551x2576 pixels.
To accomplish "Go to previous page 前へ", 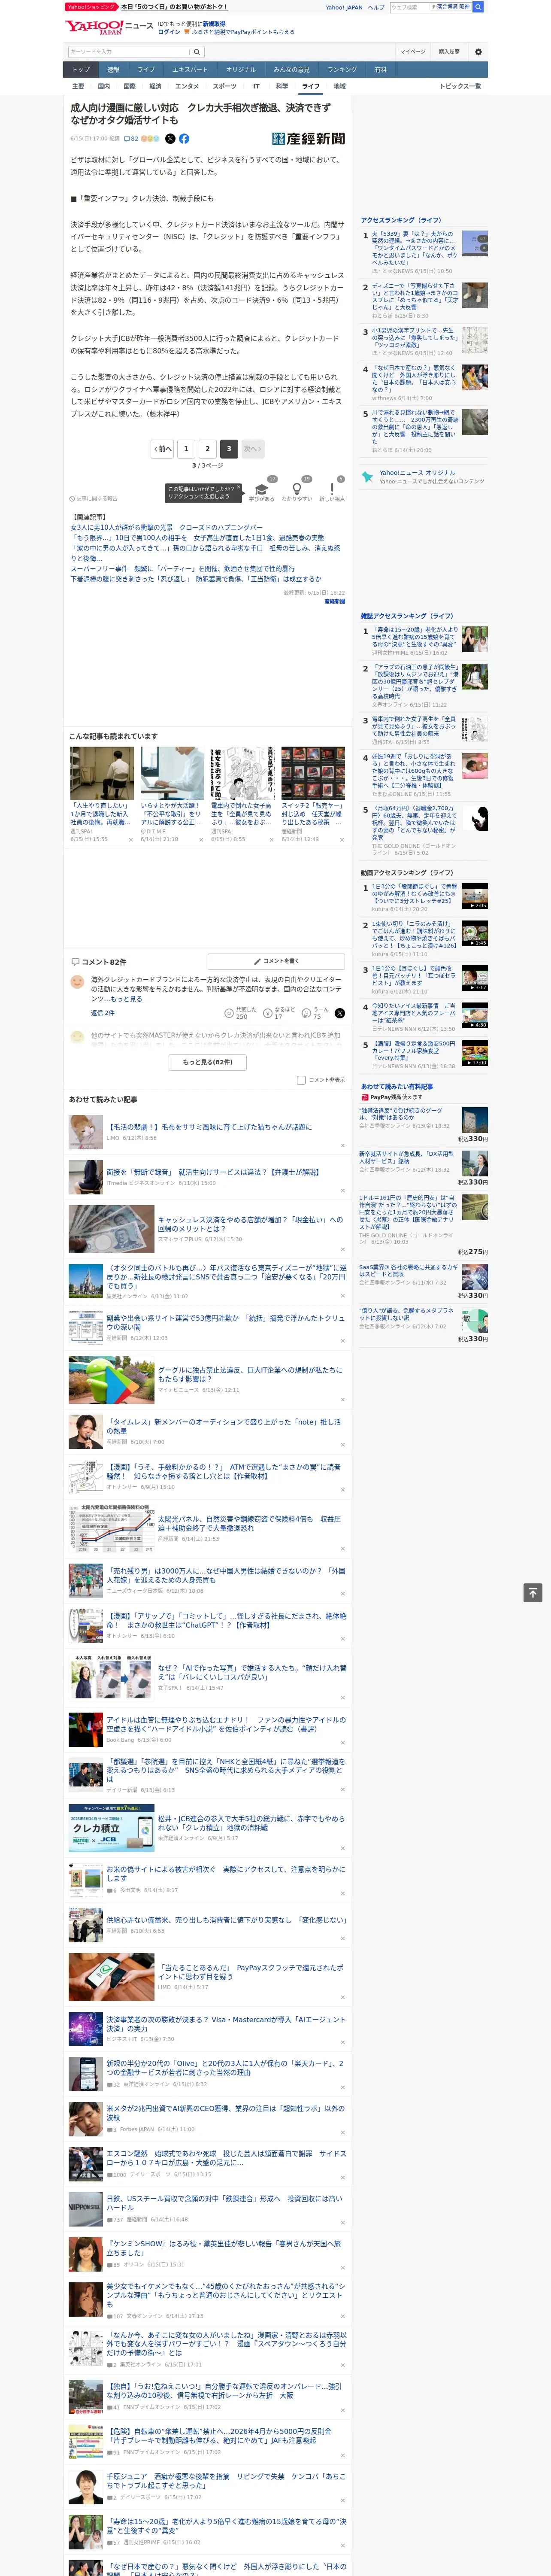I will (x=162, y=449).
